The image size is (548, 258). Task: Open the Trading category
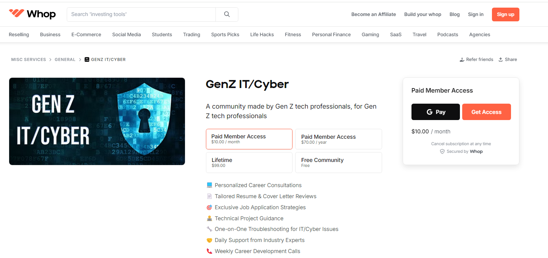[191, 35]
